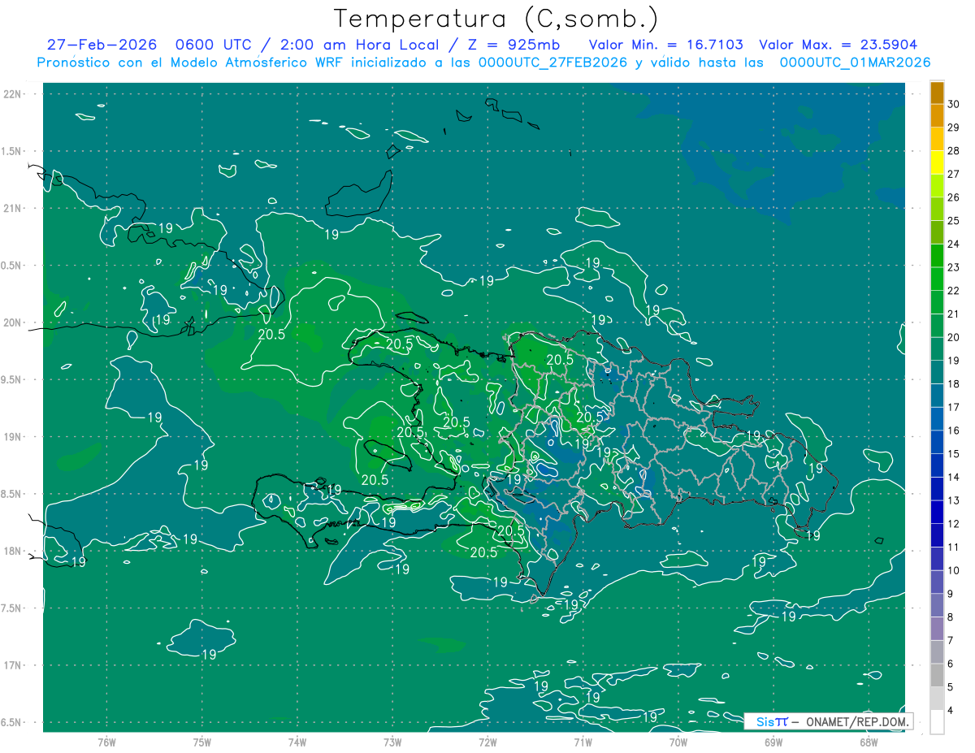
Task: Click the "70W" longitude label
Action: [678, 742]
